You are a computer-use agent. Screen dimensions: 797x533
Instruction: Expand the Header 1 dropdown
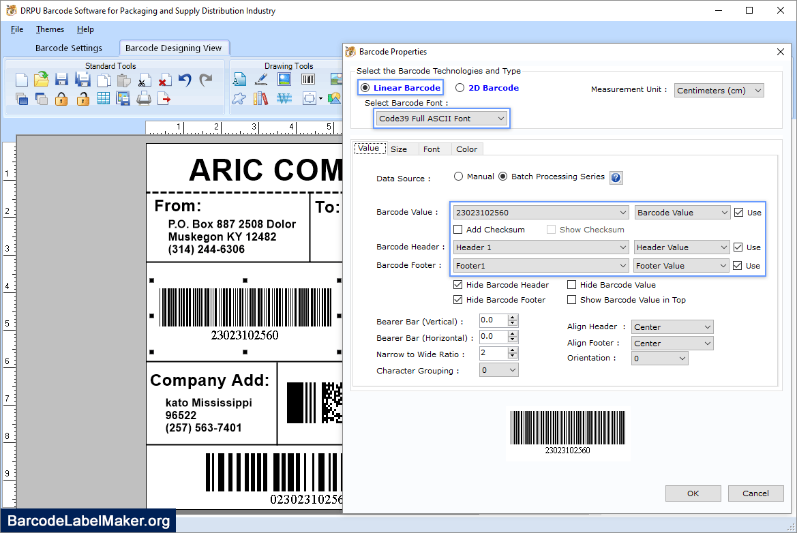[541, 247]
